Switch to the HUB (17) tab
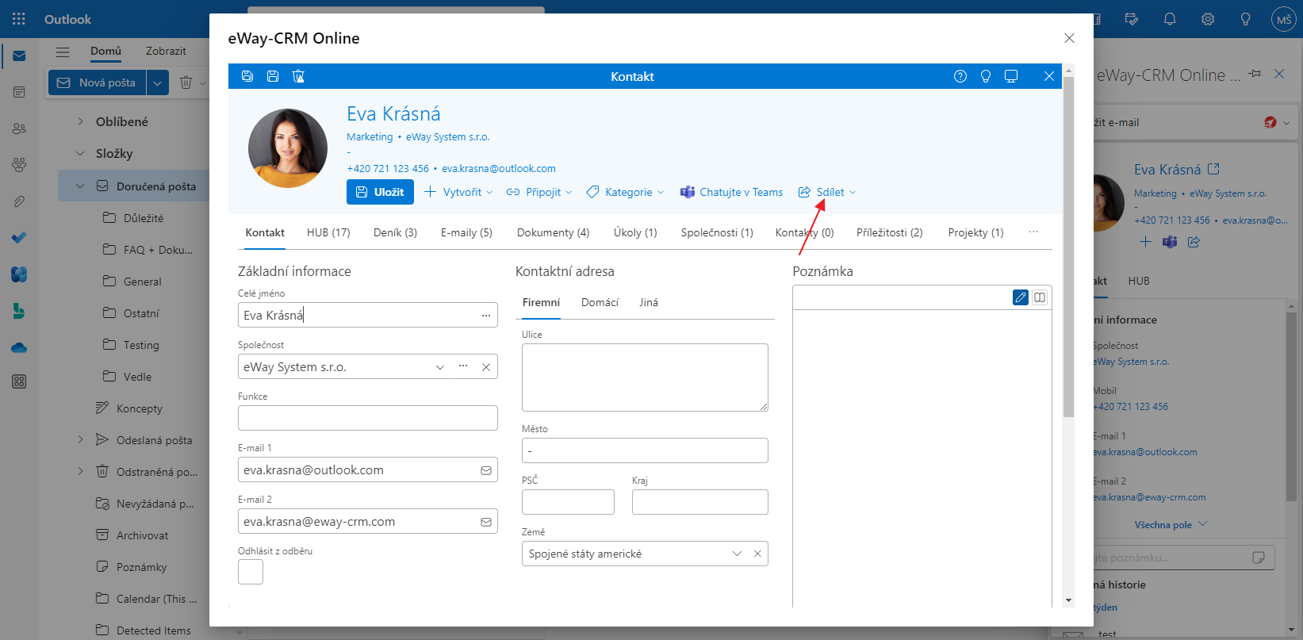The image size is (1303, 640). tap(328, 232)
